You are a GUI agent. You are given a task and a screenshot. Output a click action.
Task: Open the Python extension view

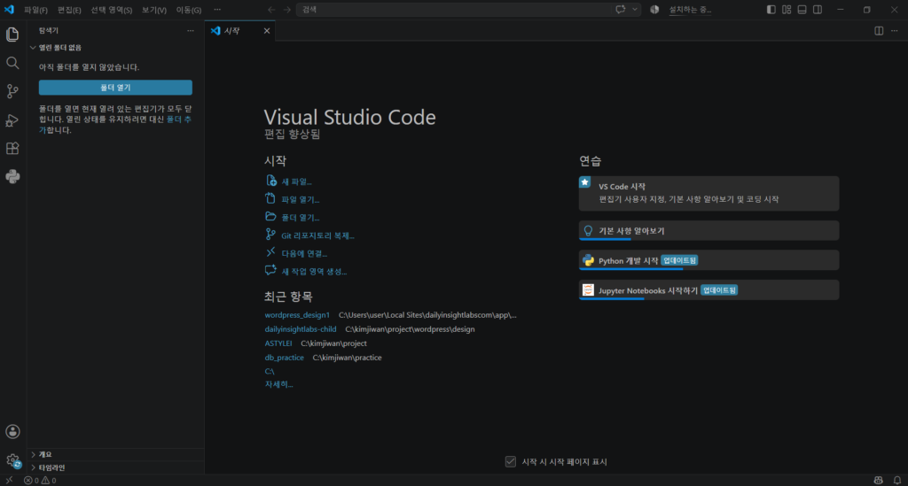coord(12,176)
